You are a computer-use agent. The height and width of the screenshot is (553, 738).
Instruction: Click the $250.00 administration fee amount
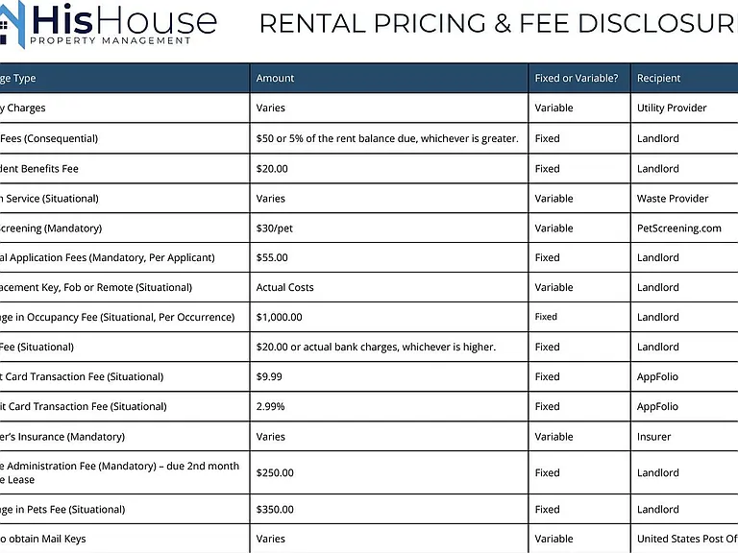click(275, 472)
